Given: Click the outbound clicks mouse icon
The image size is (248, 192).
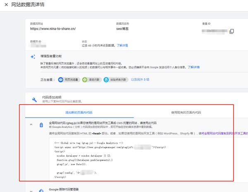Looking at the screenshot, I should pyautogui.click(x=106, y=79).
